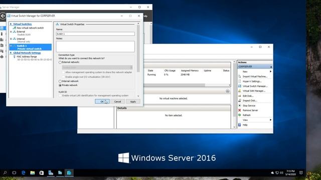Enable virtual LAN identification checkbox

click(60, 95)
